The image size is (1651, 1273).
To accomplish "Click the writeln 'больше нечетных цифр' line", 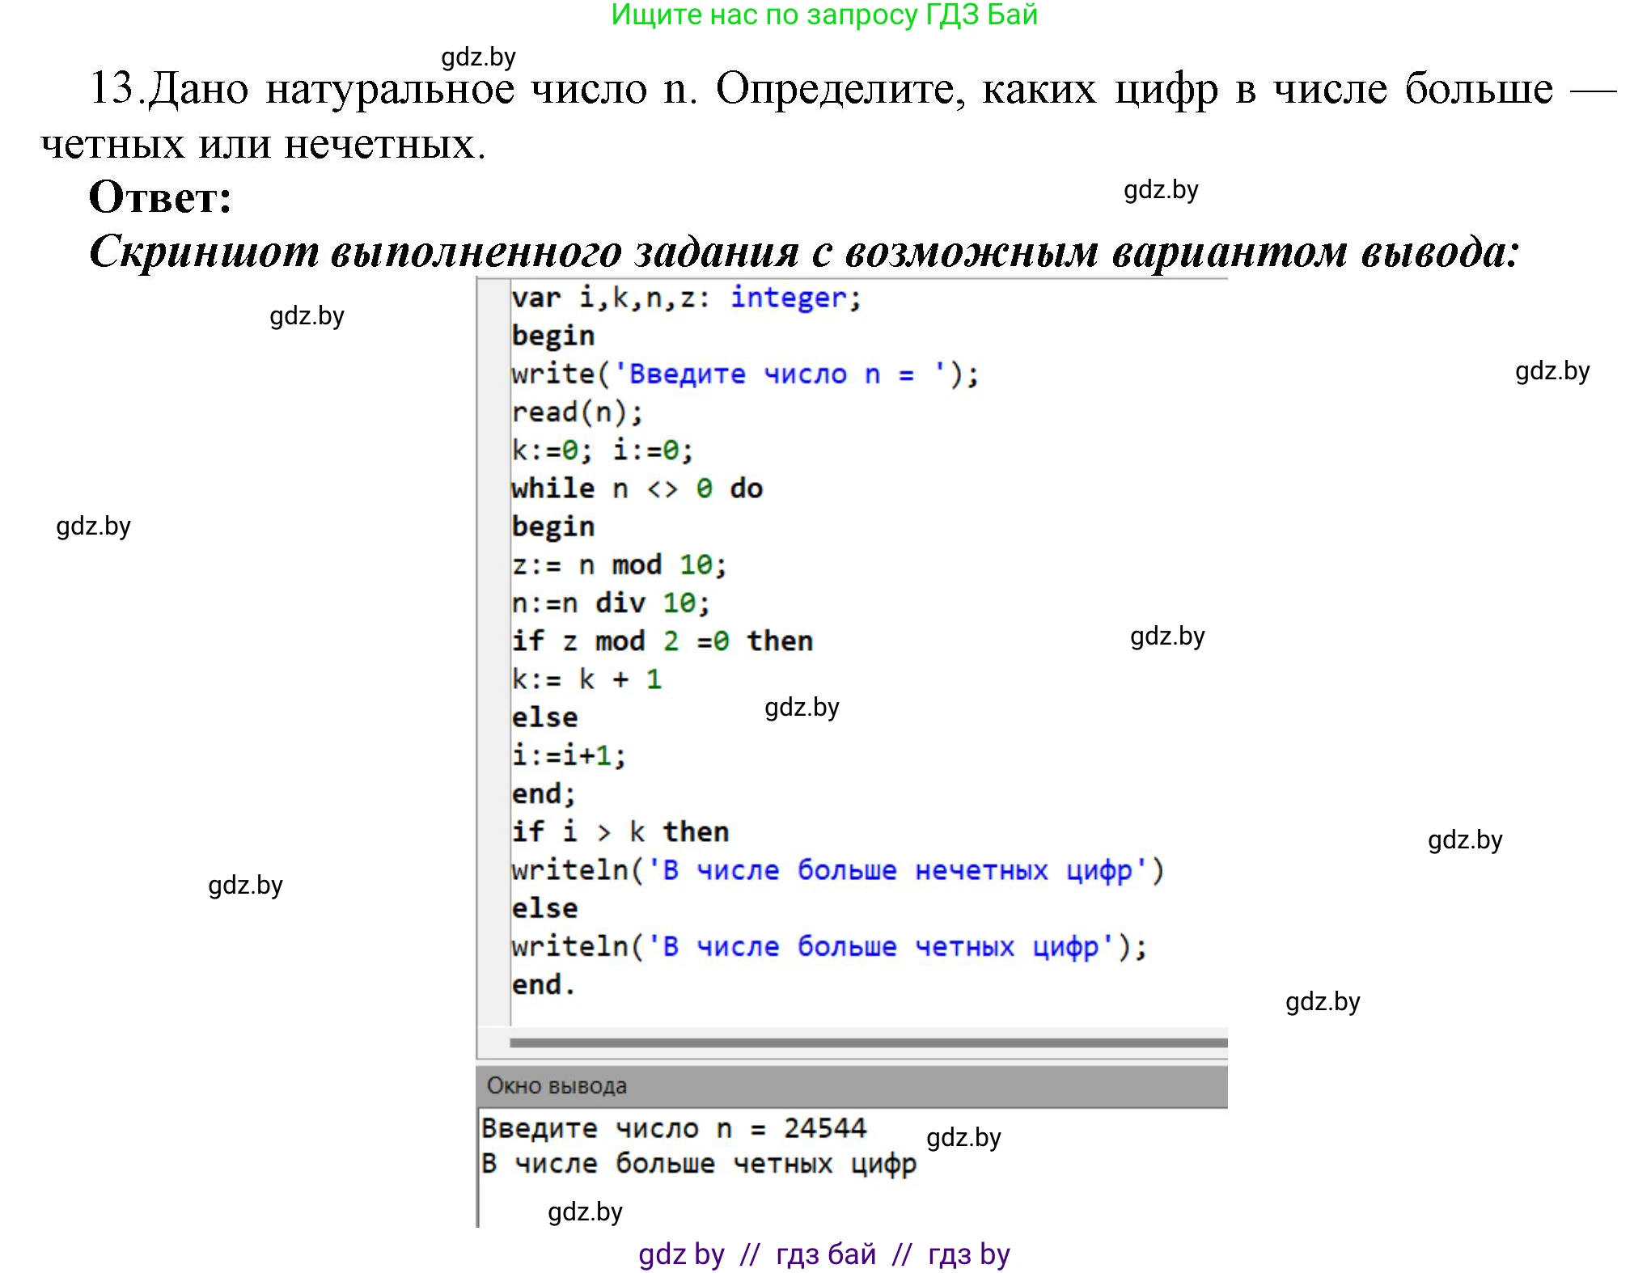I will pos(837,870).
